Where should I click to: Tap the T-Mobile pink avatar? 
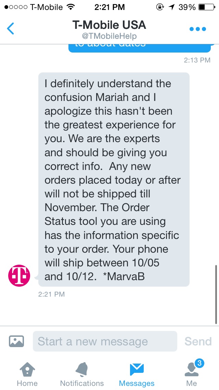pyautogui.click(x=19, y=276)
